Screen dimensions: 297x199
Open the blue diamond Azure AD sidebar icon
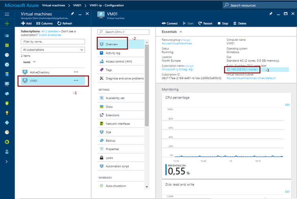(x=7, y=122)
